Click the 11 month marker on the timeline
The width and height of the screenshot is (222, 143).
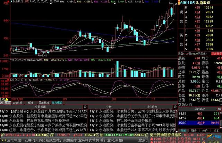point(154,99)
